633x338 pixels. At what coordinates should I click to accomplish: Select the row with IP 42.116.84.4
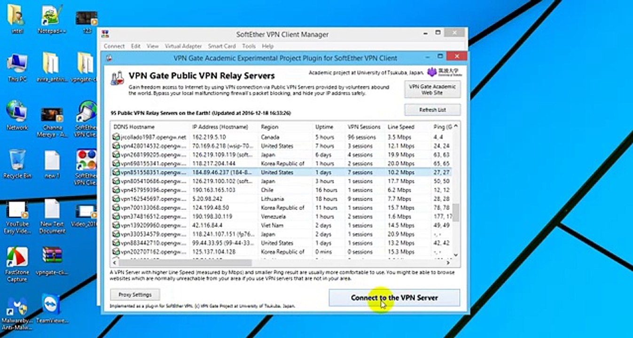point(281,225)
